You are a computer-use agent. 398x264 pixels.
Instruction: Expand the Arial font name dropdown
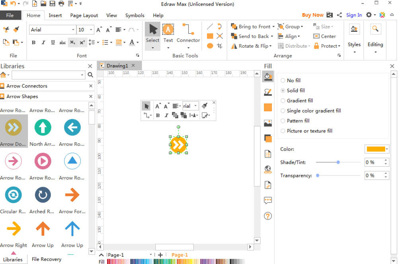click(73, 30)
